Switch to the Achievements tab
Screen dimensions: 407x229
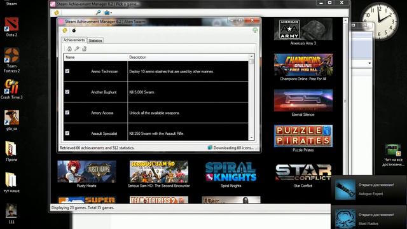(74, 40)
